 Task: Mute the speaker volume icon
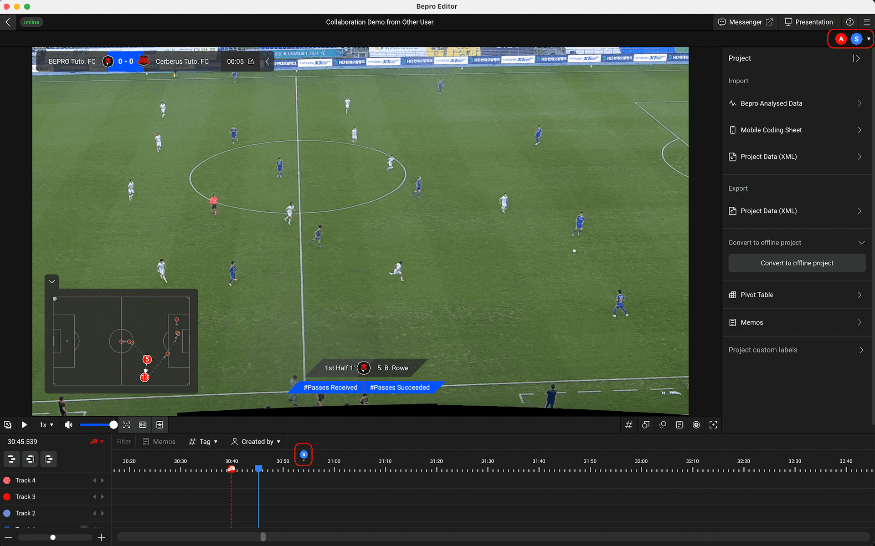[x=68, y=424]
